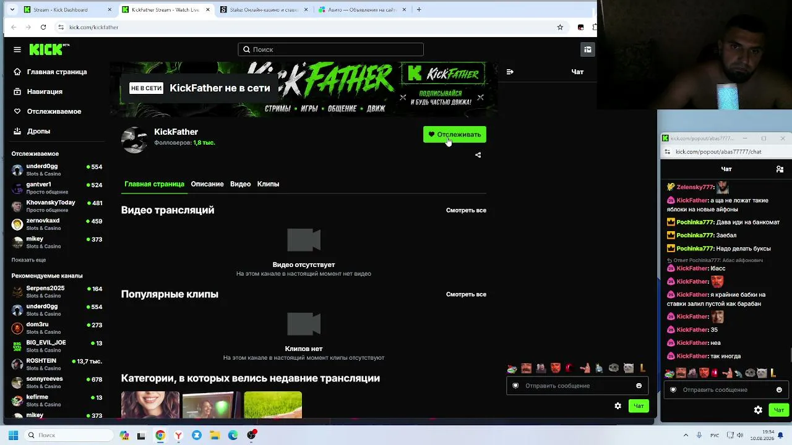Click the Windows taskbar search box
792x445 pixels.
pyautogui.click(x=70, y=435)
